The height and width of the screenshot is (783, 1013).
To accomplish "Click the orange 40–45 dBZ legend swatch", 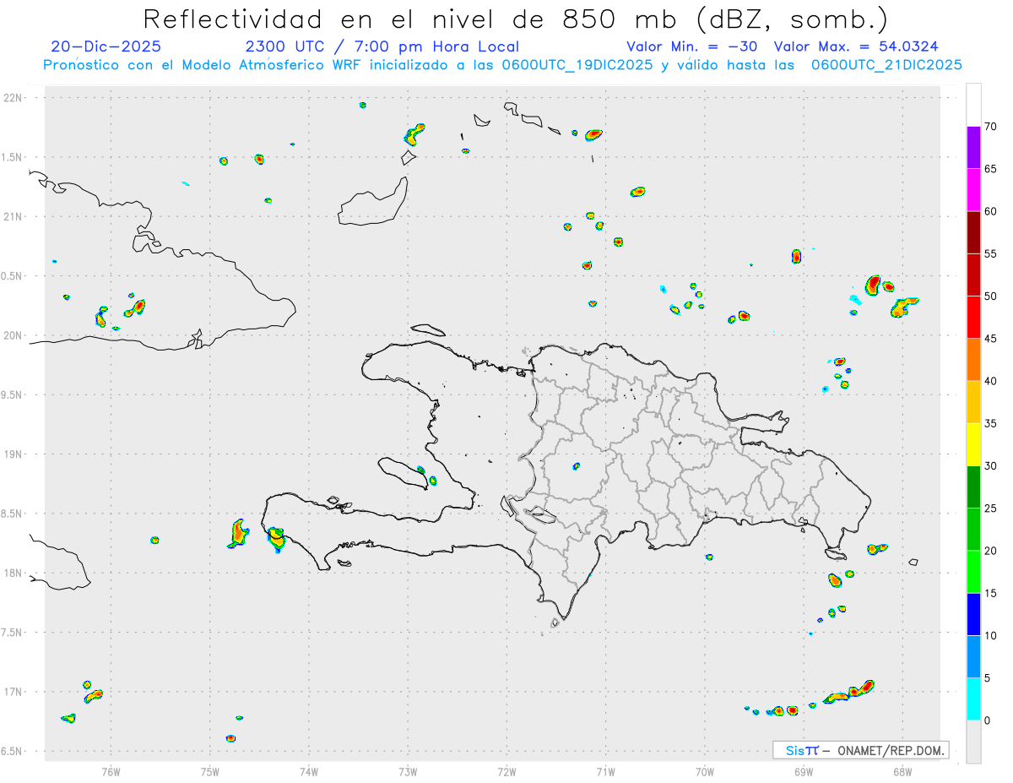I will (x=973, y=359).
